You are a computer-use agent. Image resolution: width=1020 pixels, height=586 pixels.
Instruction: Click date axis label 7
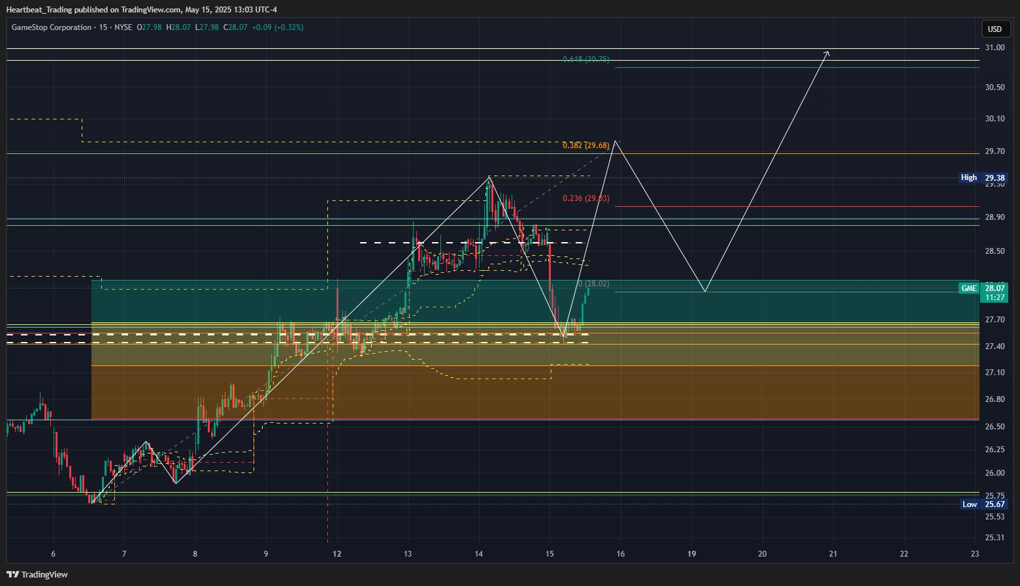tap(124, 554)
